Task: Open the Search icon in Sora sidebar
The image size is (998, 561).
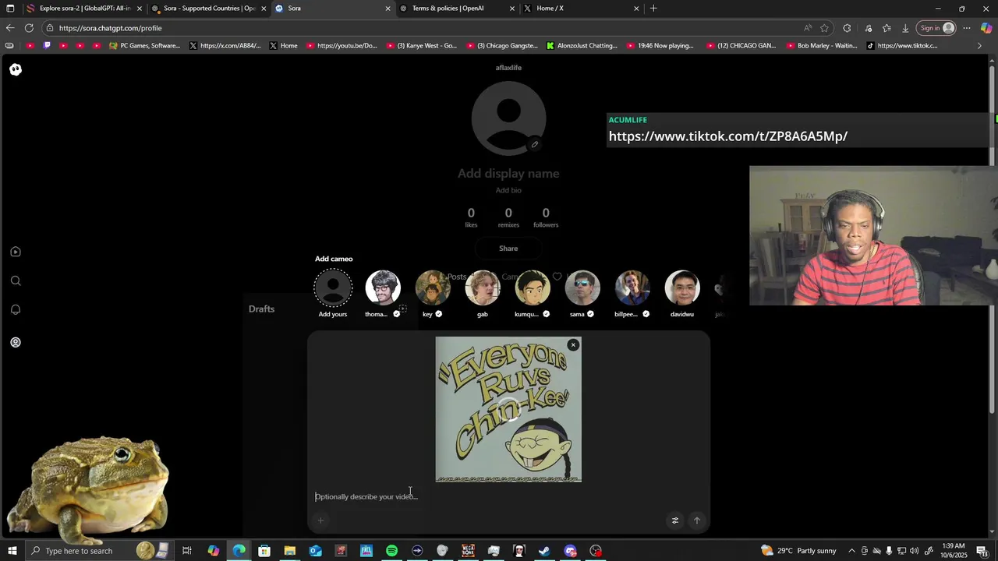Action: click(16, 280)
